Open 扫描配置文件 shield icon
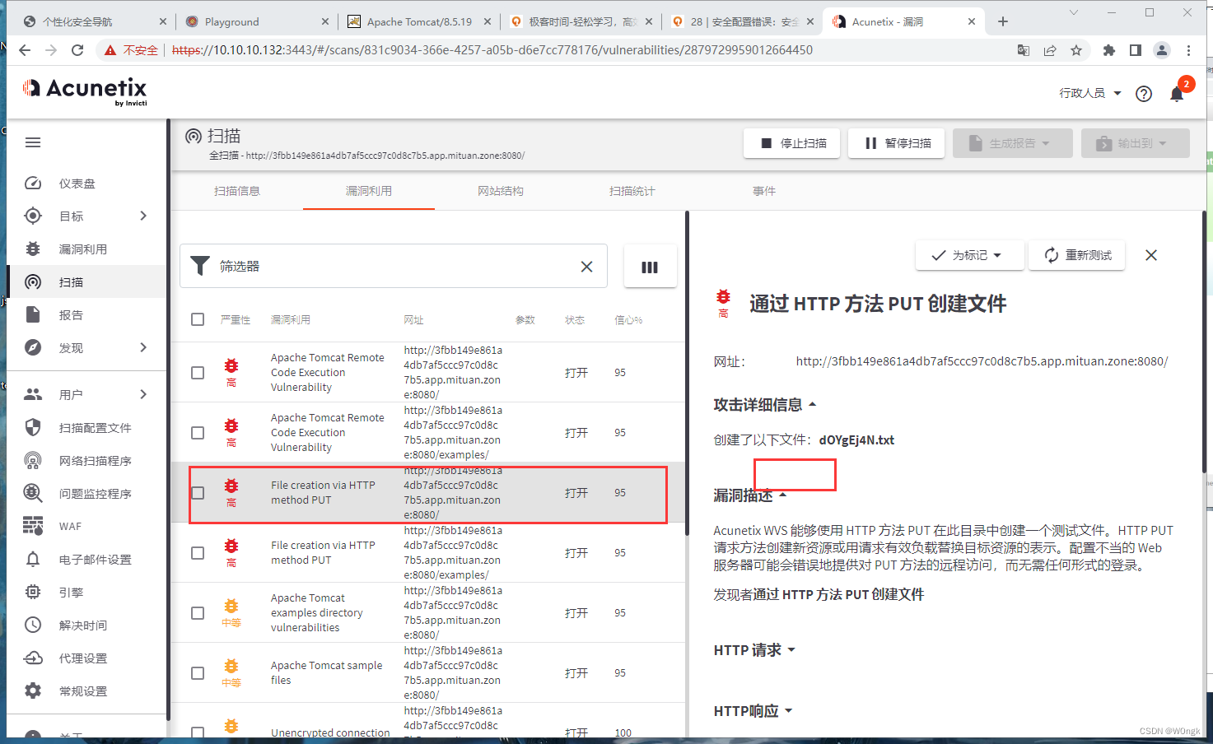The image size is (1213, 744). pos(33,427)
